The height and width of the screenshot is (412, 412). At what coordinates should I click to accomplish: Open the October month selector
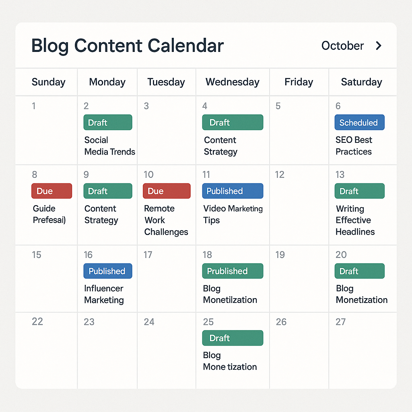coord(342,46)
